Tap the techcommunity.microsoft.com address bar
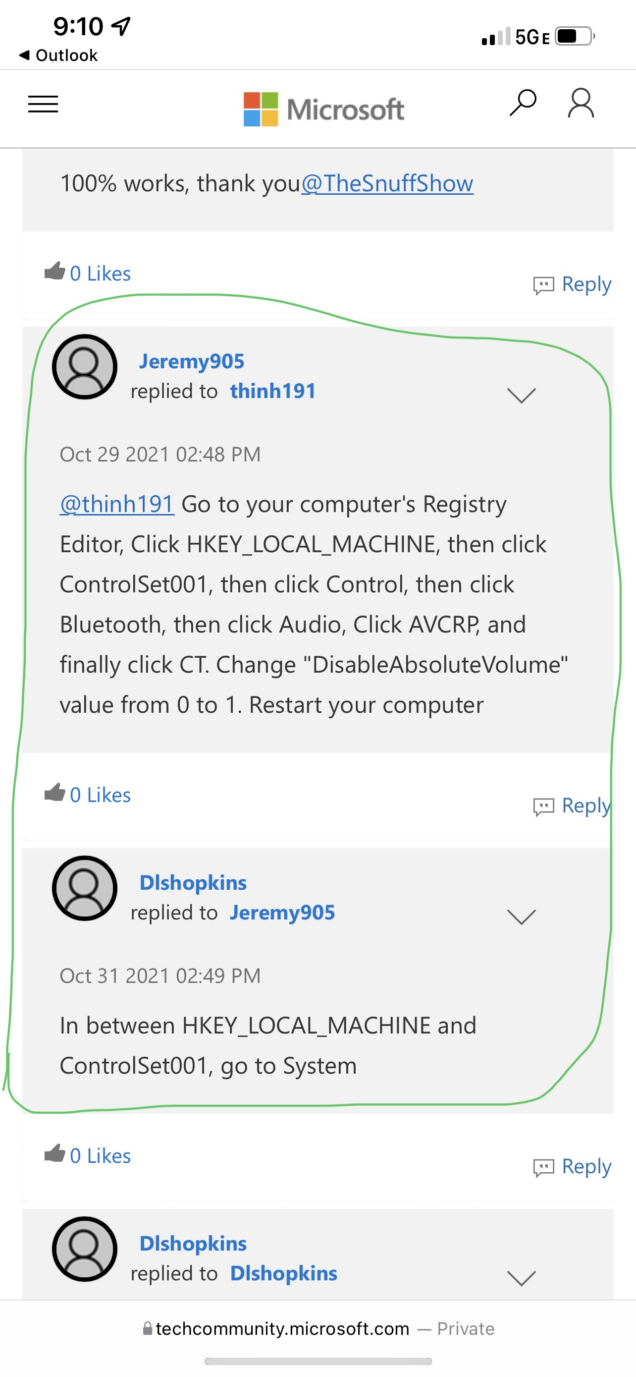Image resolution: width=636 pixels, height=1377 pixels. point(318,1328)
